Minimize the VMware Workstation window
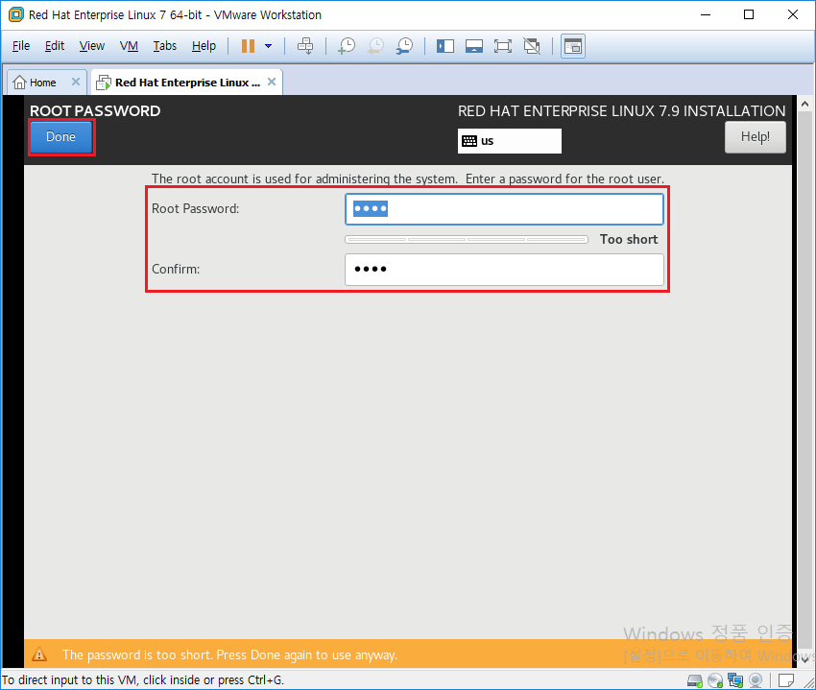This screenshot has height=690, width=816. 706,14
